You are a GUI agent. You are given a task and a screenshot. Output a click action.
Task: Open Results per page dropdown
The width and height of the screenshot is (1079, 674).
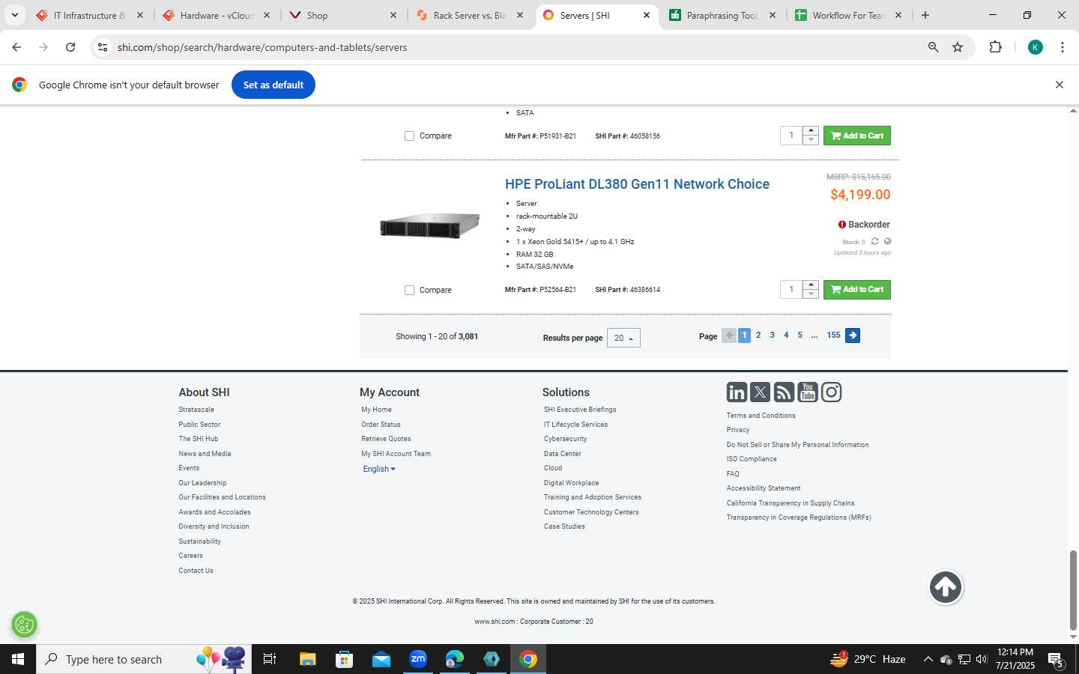click(623, 338)
